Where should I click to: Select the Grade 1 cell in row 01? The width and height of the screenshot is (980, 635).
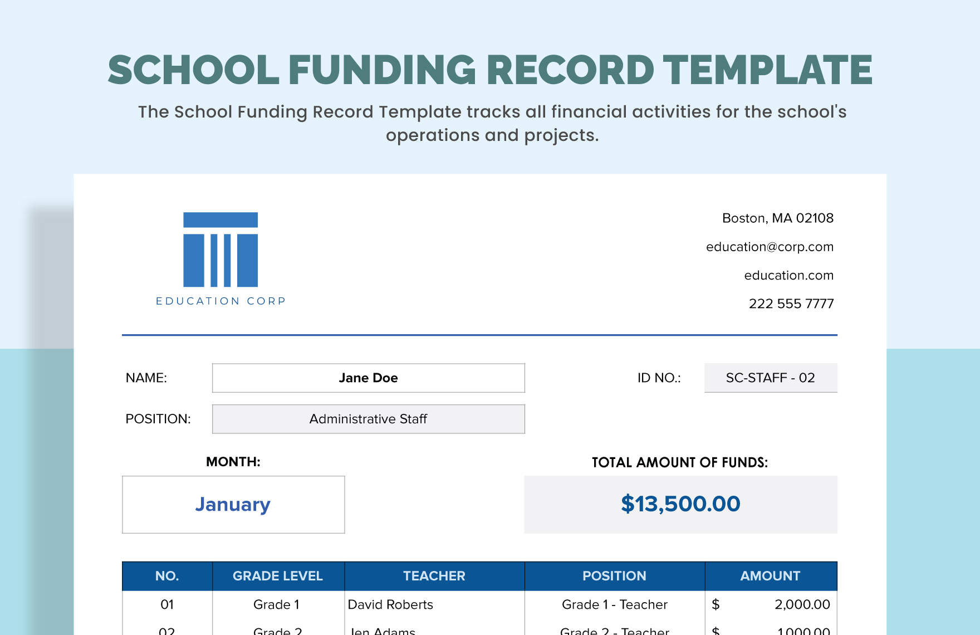pyautogui.click(x=277, y=604)
